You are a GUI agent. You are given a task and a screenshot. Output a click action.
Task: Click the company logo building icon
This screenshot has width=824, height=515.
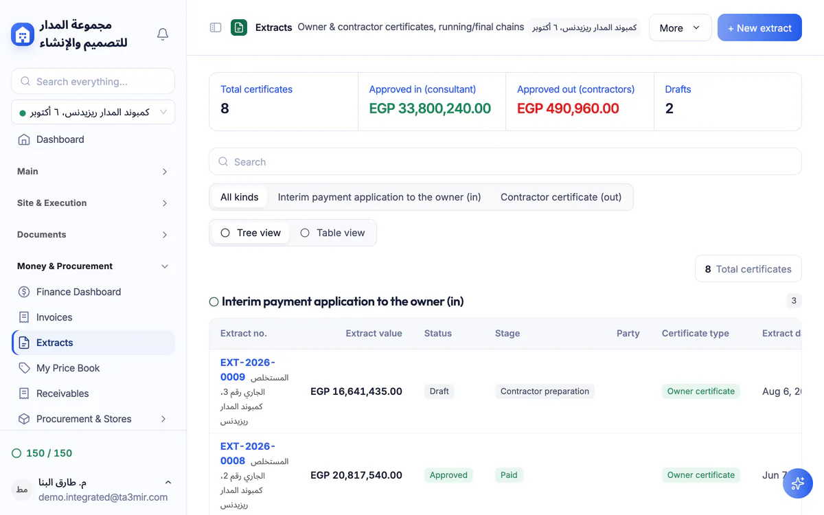pos(23,34)
